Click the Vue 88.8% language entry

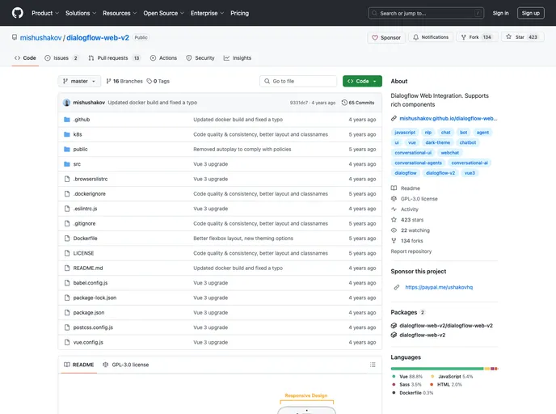click(407, 376)
